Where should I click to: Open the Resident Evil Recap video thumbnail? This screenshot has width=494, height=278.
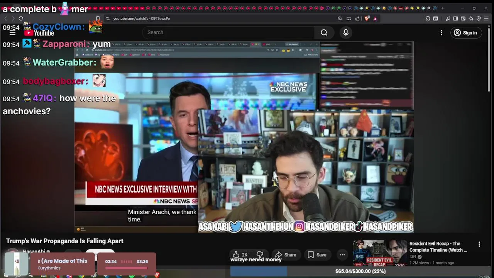coord(380,254)
